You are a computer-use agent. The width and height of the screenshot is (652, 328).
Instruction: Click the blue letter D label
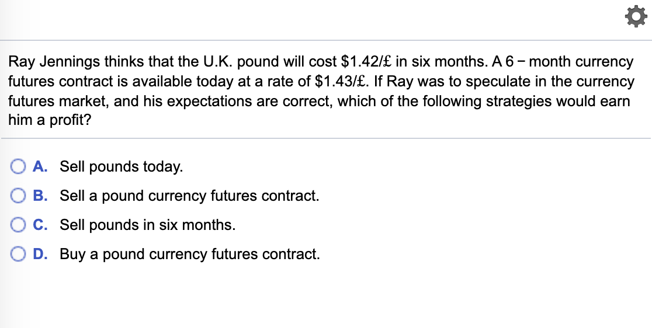pyautogui.click(x=40, y=254)
